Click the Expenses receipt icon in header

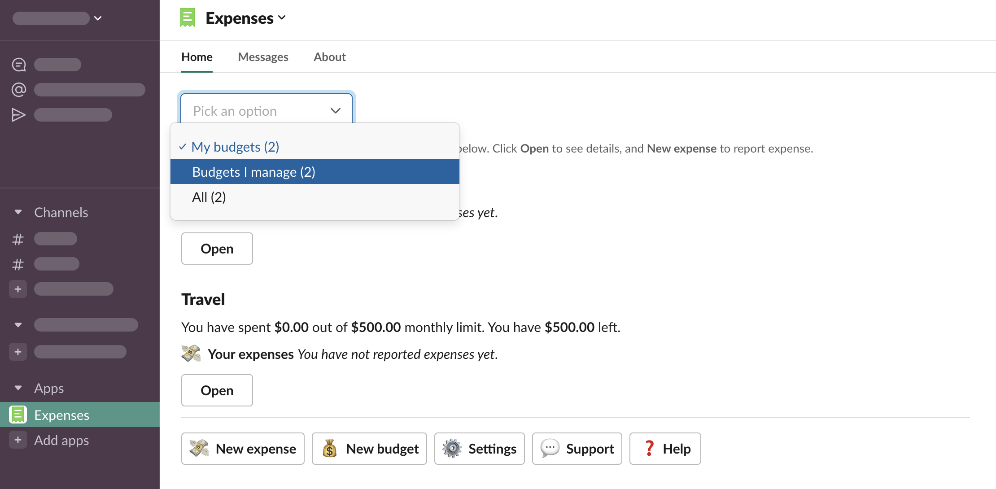tap(188, 18)
